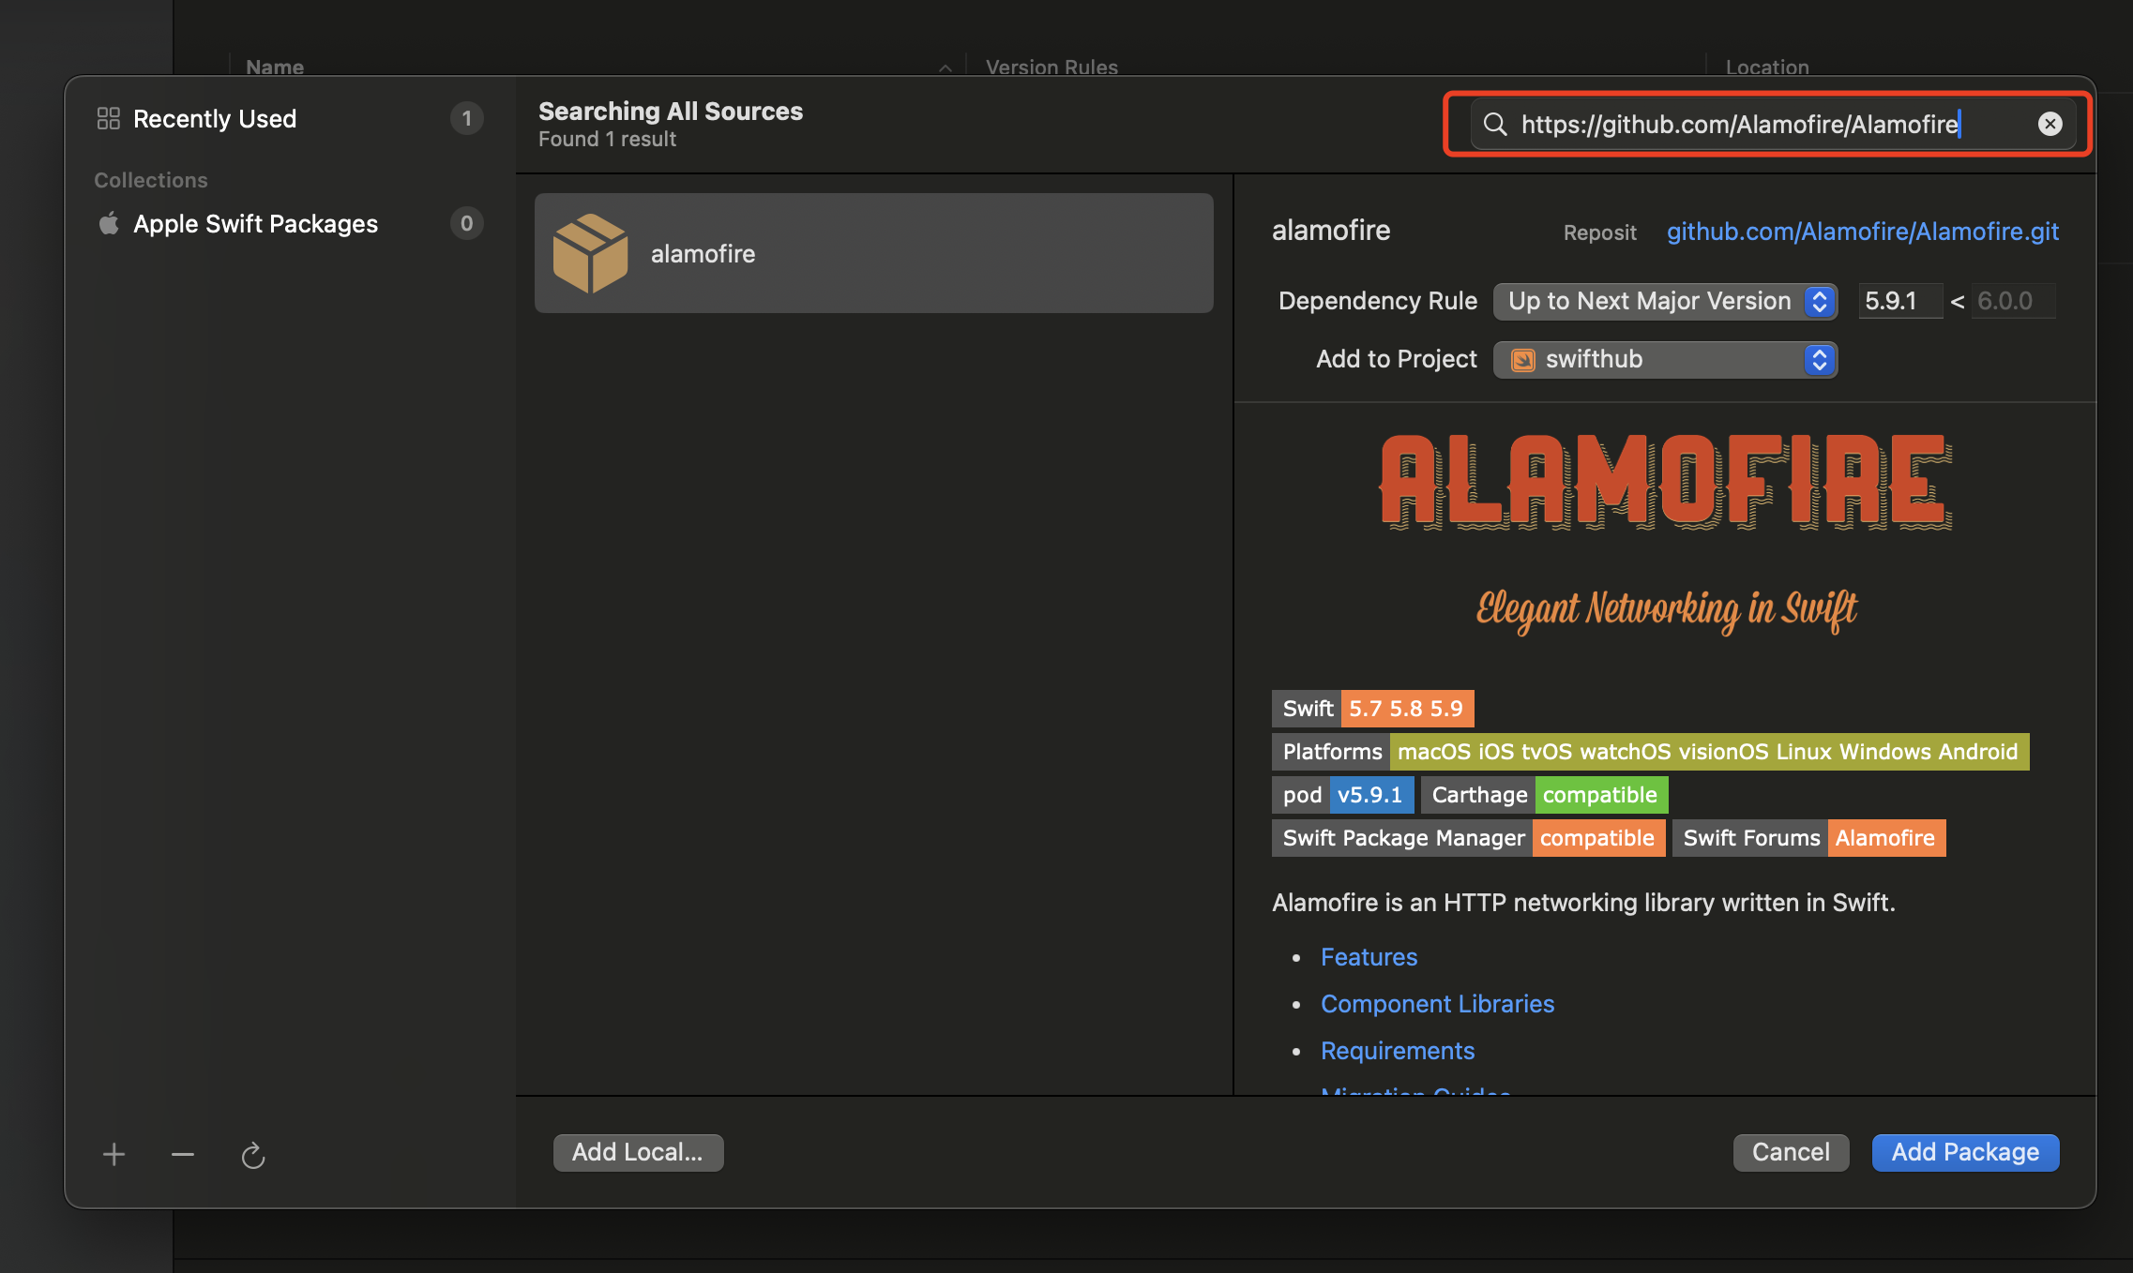The width and height of the screenshot is (2133, 1273).
Task: Click the Recently Used grid icon
Action: tap(109, 118)
